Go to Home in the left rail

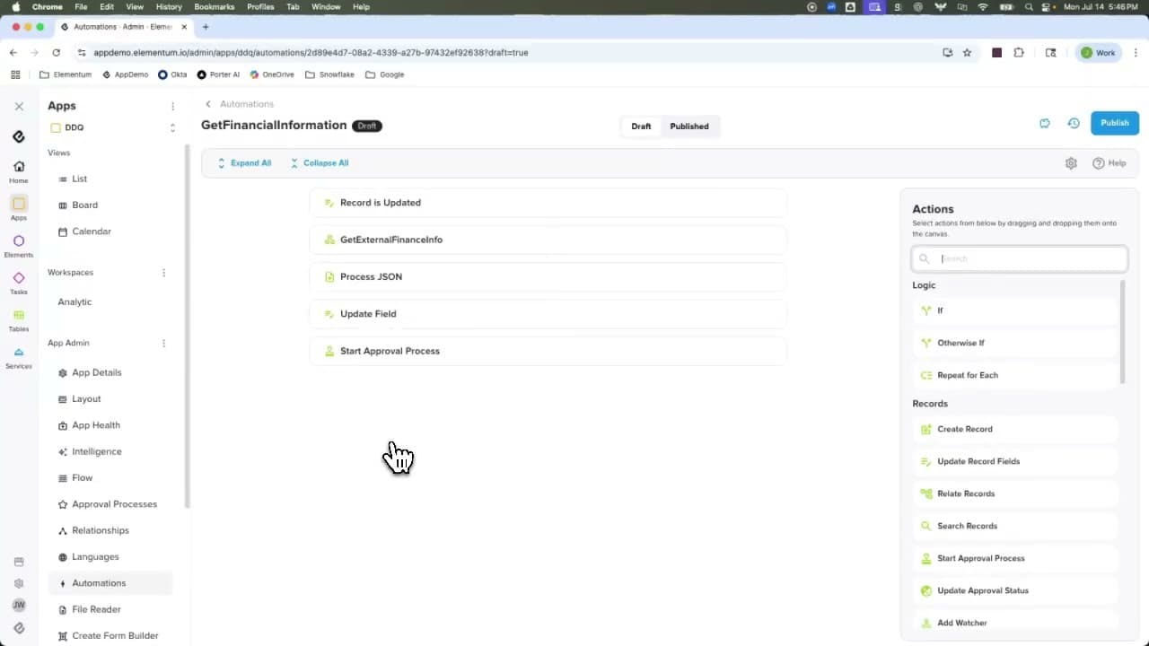19,171
